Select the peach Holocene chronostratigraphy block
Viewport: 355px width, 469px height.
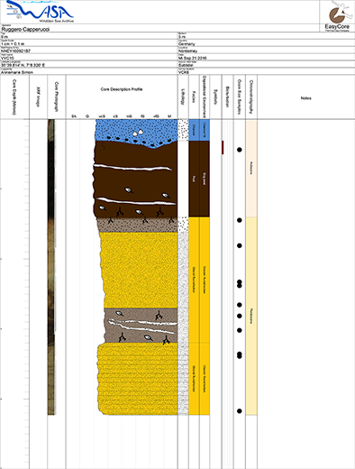pos(251,169)
